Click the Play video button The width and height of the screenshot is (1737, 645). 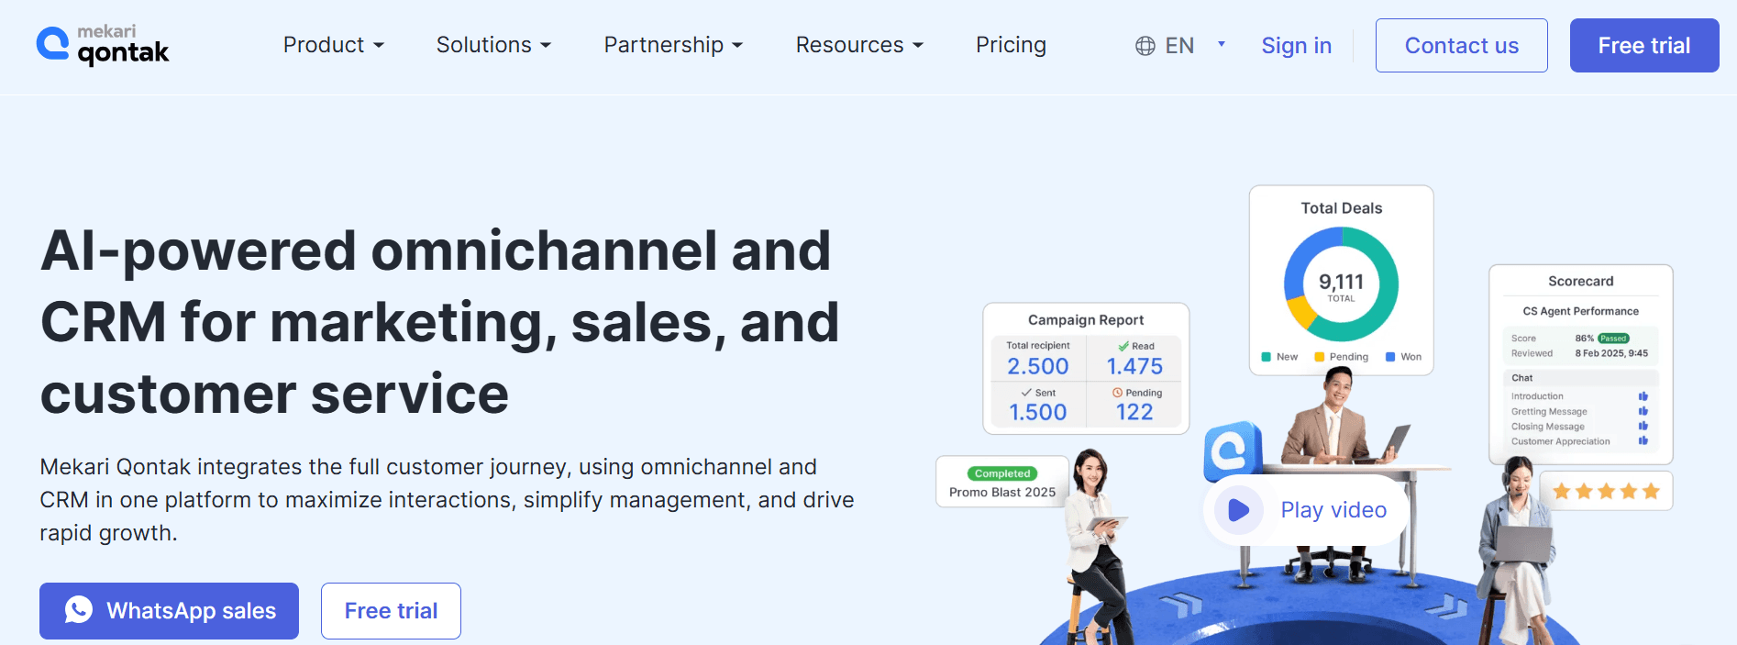click(x=1307, y=510)
